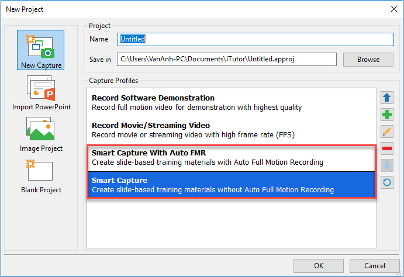Image resolution: width=404 pixels, height=277 pixels.
Task: Choose the Blank Project option
Action: [x=41, y=176]
